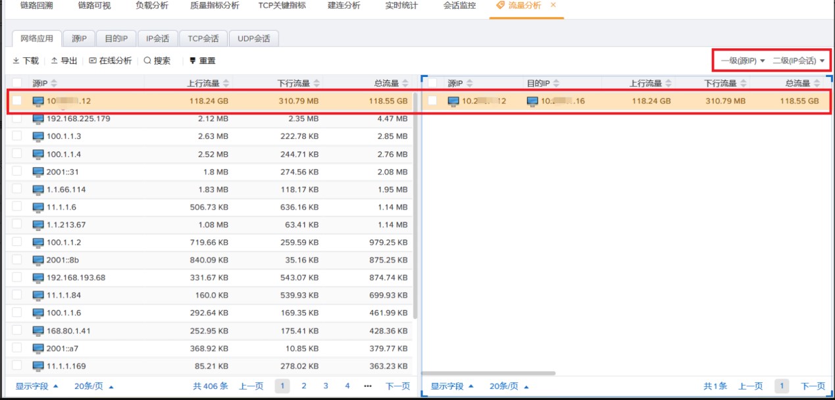Go to page 4 in left pagination
This screenshot has width=835, height=400.
(347, 386)
